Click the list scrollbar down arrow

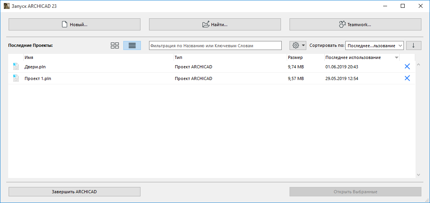pyautogui.click(x=418, y=175)
